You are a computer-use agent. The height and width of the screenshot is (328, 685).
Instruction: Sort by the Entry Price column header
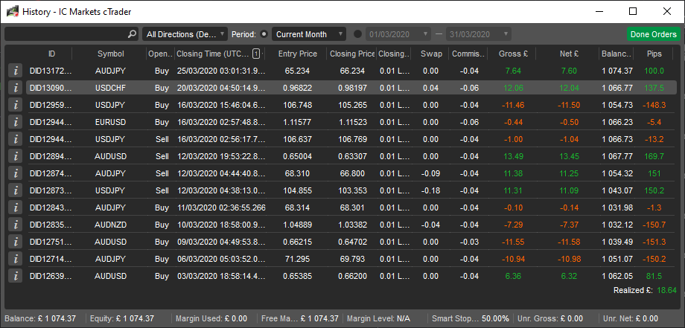point(298,54)
